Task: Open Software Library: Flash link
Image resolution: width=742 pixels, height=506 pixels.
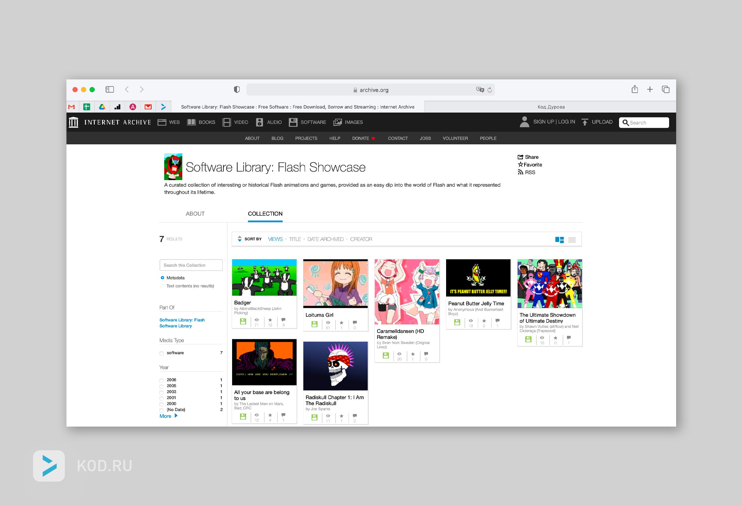Action: [182, 320]
